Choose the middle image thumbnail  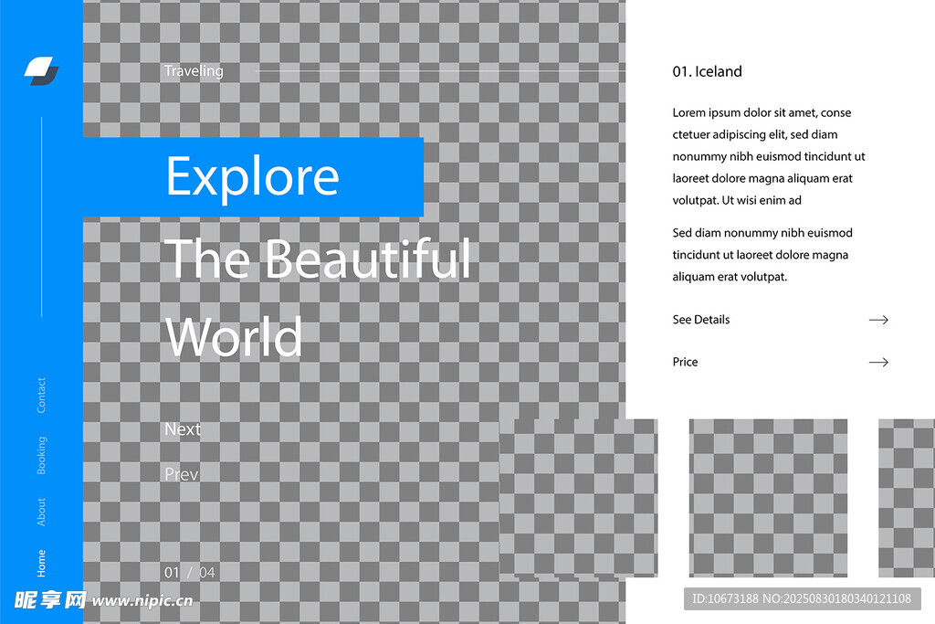(768, 498)
